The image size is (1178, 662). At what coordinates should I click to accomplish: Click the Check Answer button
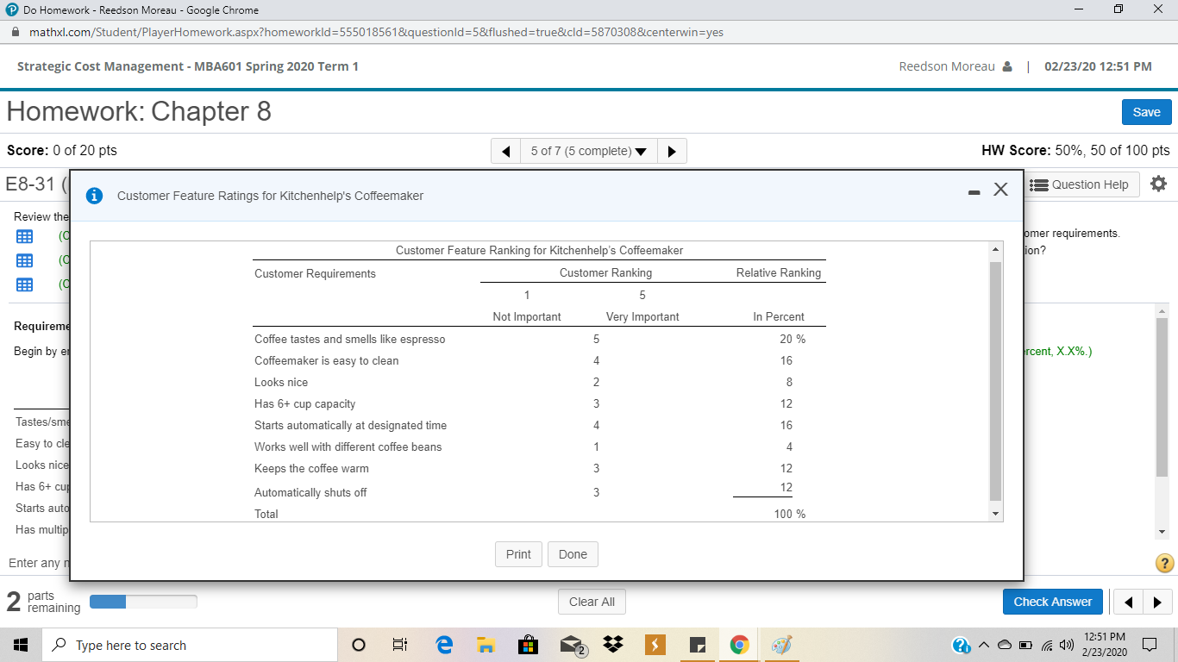[1052, 601]
